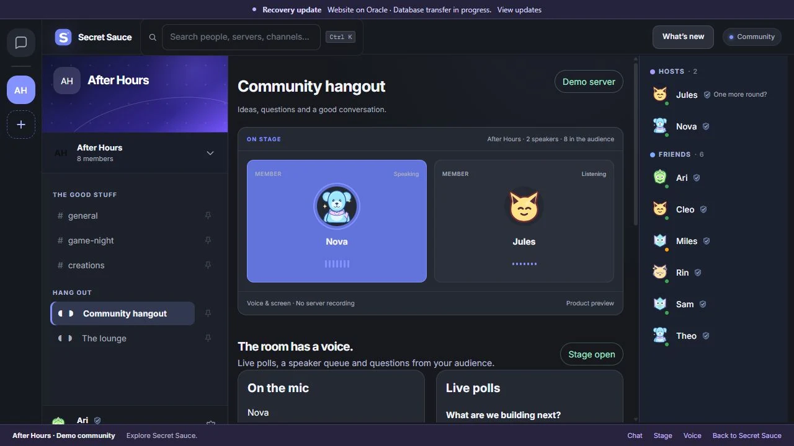Select Jules's listening stage card
The width and height of the screenshot is (794, 446).
[x=524, y=221]
